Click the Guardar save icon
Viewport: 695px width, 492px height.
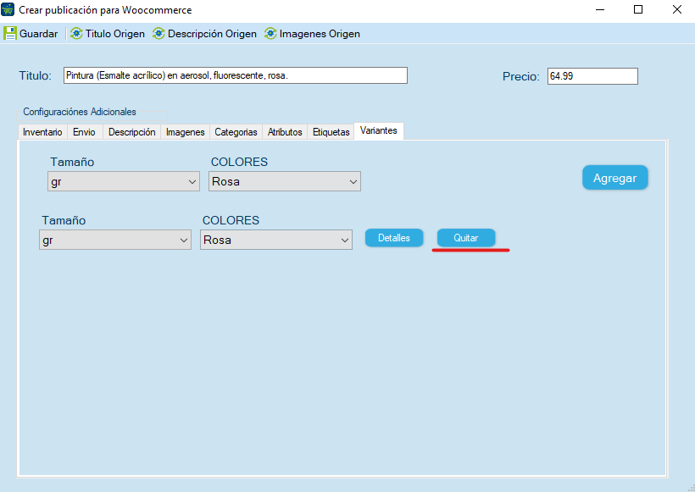10,34
